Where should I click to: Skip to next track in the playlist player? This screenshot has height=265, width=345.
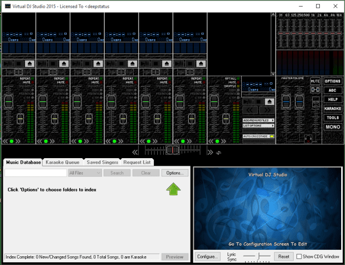pyautogui.click(x=267, y=110)
